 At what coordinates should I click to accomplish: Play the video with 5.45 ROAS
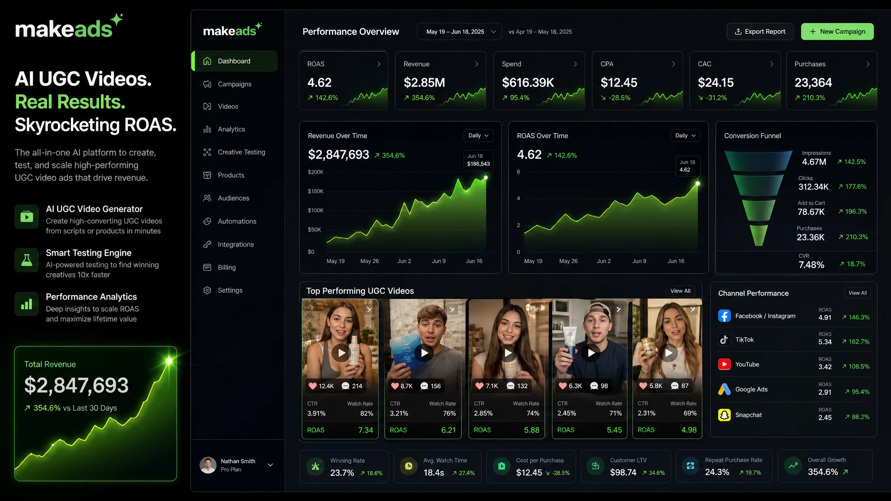(x=591, y=353)
